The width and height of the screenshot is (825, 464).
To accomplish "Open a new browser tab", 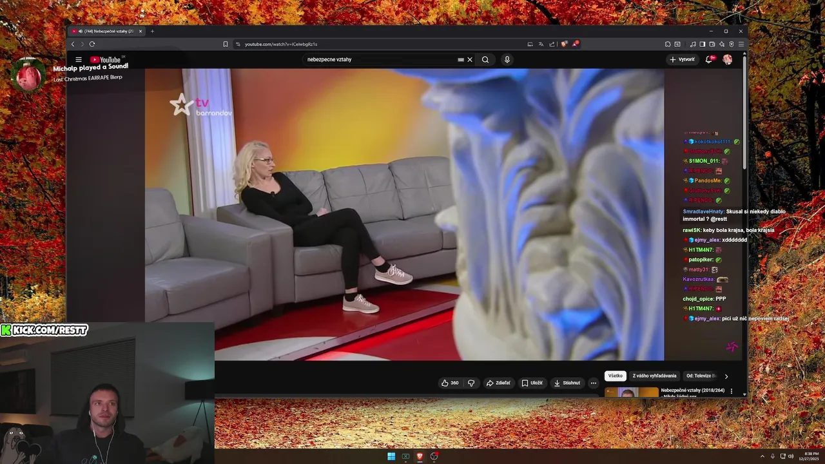I will (x=152, y=31).
